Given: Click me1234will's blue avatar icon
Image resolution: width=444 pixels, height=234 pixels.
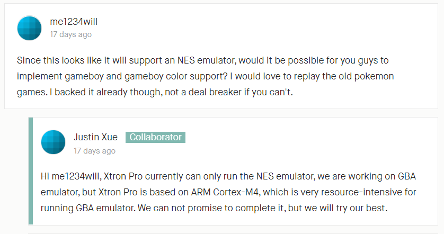Looking at the screenshot, I should click(30, 28).
